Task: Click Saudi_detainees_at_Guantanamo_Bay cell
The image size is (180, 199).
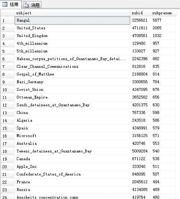Action: click(72, 105)
